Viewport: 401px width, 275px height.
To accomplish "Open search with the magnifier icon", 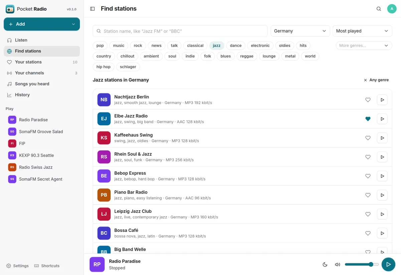I will 379,9.
